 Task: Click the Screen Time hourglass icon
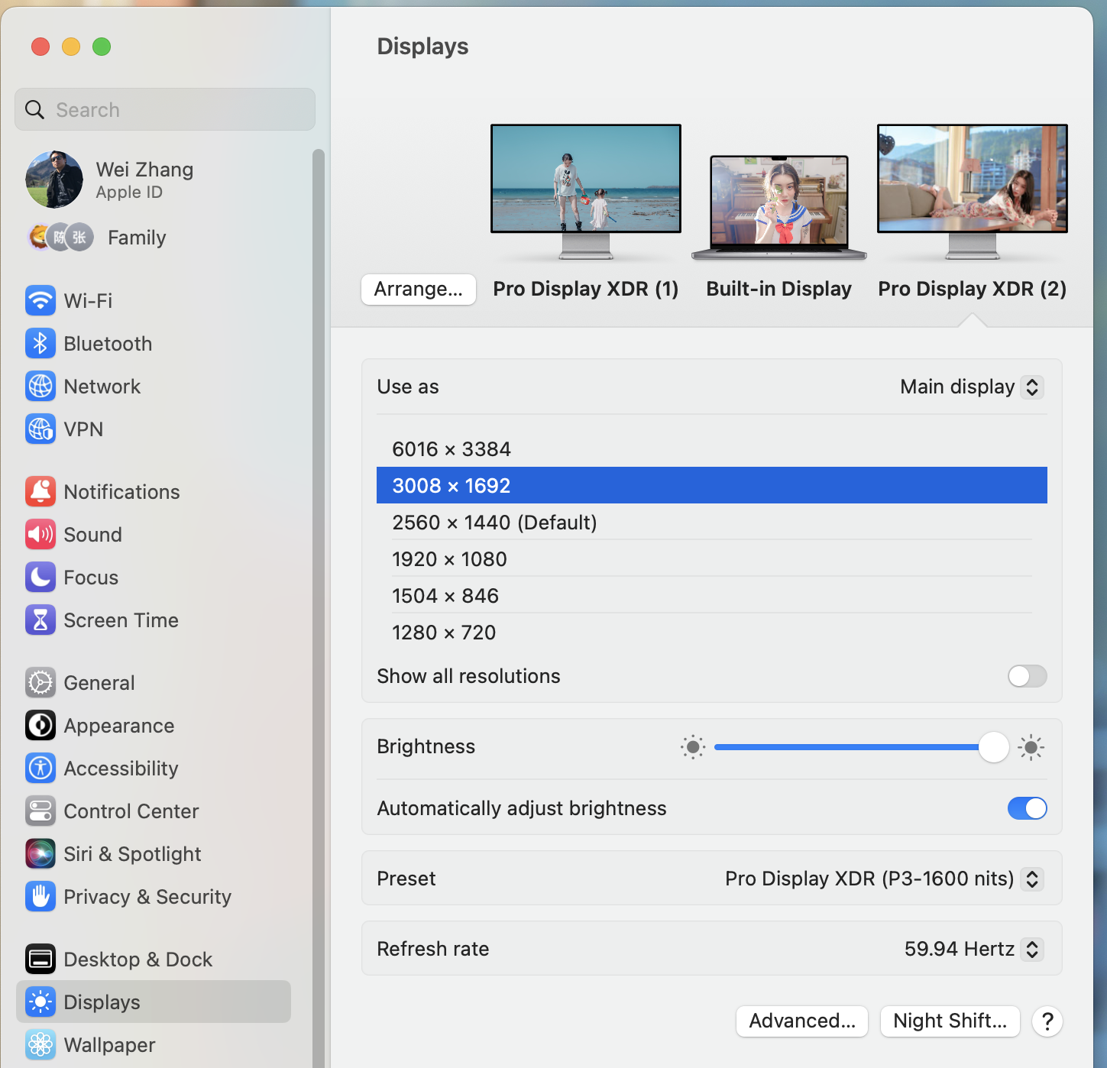[40, 620]
